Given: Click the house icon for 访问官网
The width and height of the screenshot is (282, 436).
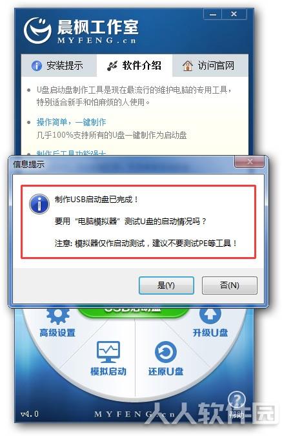Looking at the screenshot, I should click(x=188, y=66).
